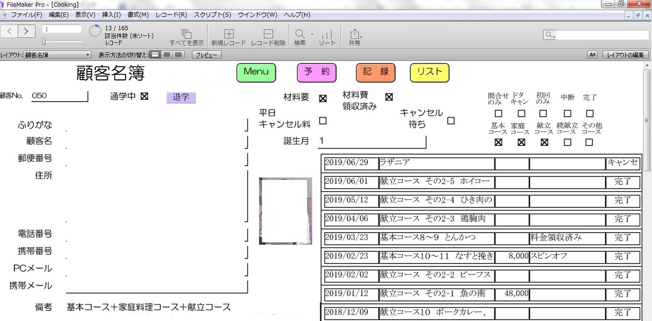Click the purple 退学 button
The height and width of the screenshot is (321, 652).
click(181, 97)
